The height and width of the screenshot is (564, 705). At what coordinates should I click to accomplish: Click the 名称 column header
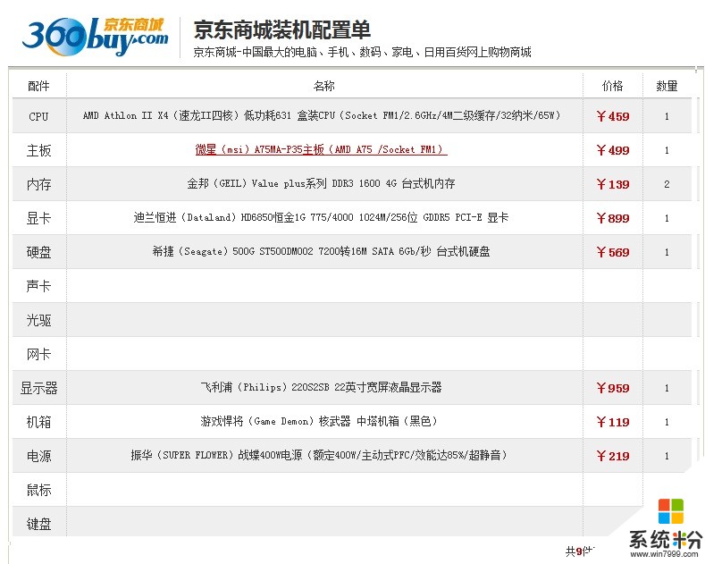[x=324, y=86]
